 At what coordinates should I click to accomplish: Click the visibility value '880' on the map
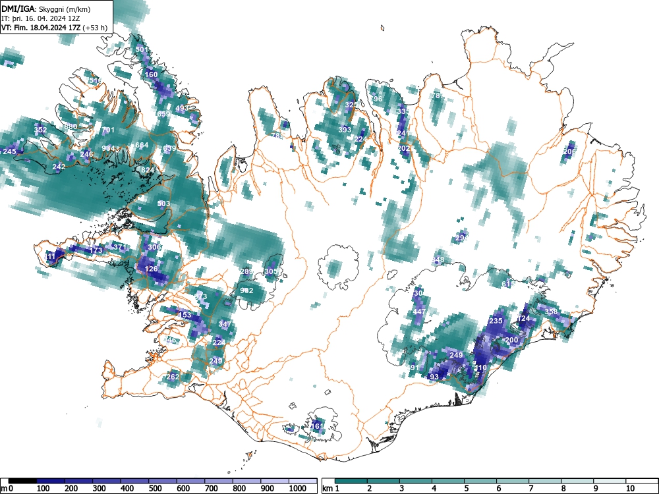[71, 126]
